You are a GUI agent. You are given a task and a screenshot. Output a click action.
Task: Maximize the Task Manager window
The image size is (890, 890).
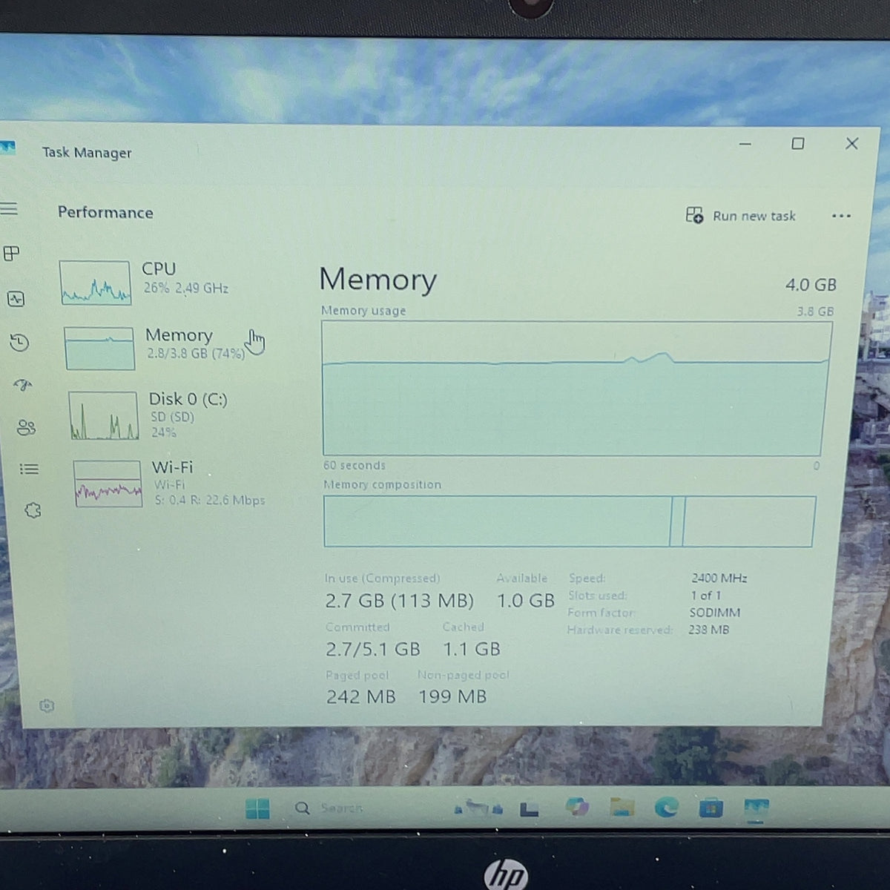[x=798, y=144]
